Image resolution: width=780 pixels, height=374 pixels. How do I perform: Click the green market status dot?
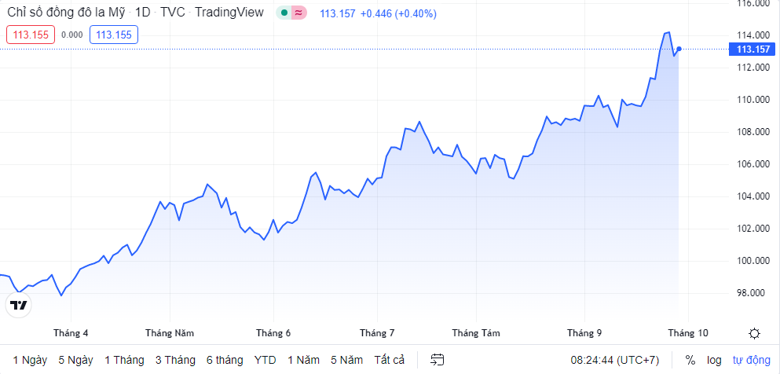284,13
